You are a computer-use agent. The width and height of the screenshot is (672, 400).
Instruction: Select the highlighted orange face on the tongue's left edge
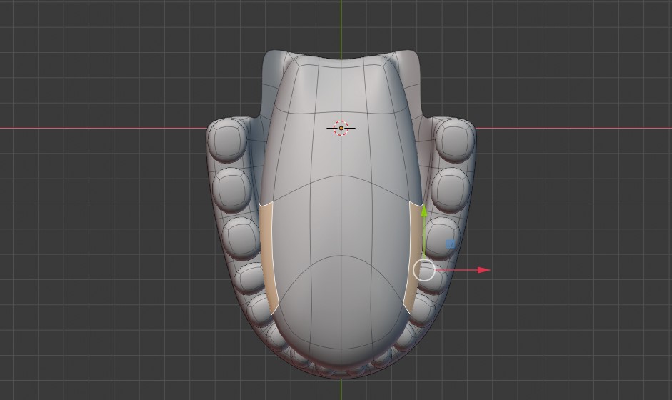(269, 257)
